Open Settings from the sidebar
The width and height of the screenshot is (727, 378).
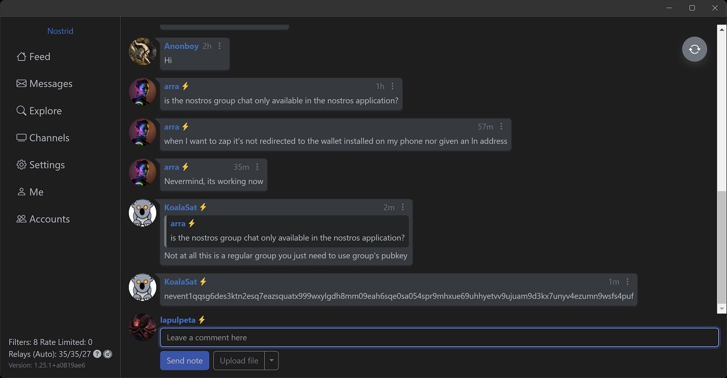point(40,165)
